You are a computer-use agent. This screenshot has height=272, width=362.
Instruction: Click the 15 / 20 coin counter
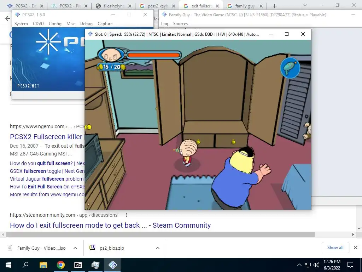[112, 67]
